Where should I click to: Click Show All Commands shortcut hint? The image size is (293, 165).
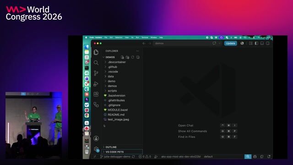(192, 131)
